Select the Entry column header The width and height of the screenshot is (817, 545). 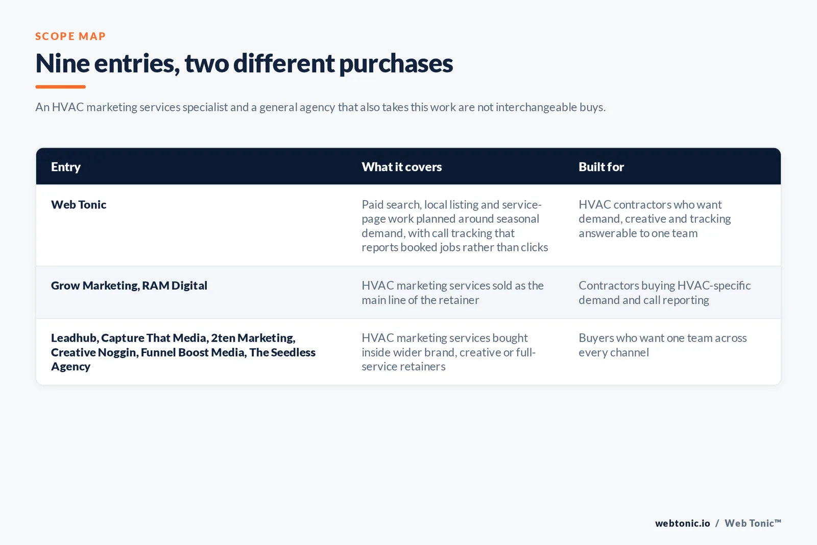pyautogui.click(x=66, y=167)
